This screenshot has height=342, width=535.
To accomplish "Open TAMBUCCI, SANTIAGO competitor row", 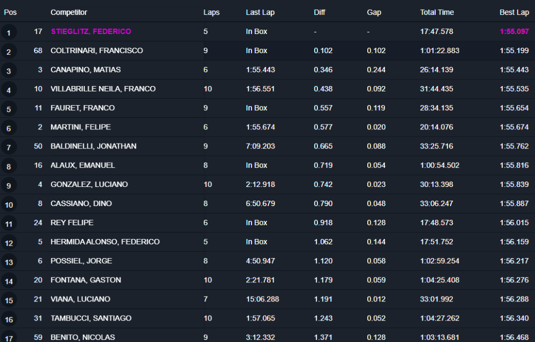I will (x=91, y=318).
